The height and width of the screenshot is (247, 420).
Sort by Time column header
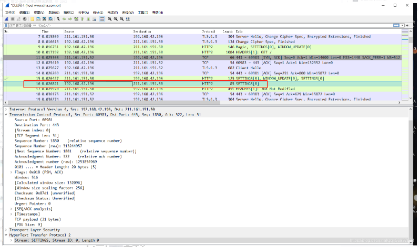[45, 31]
